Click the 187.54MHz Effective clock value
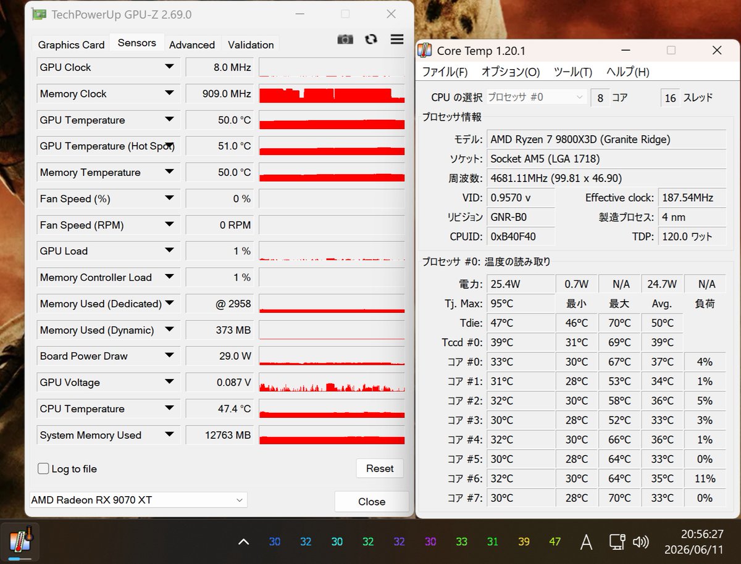Image resolution: width=741 pixels, height=564 pixels. [692, 197]
